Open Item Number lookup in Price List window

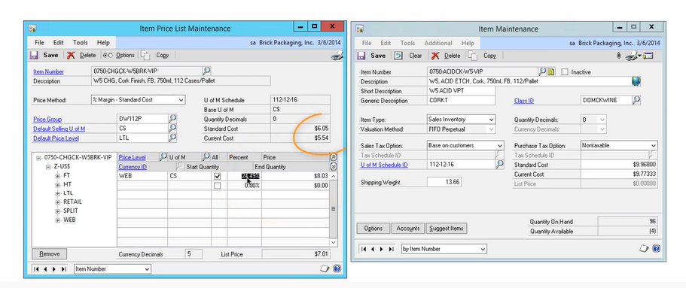coord(206,71)
